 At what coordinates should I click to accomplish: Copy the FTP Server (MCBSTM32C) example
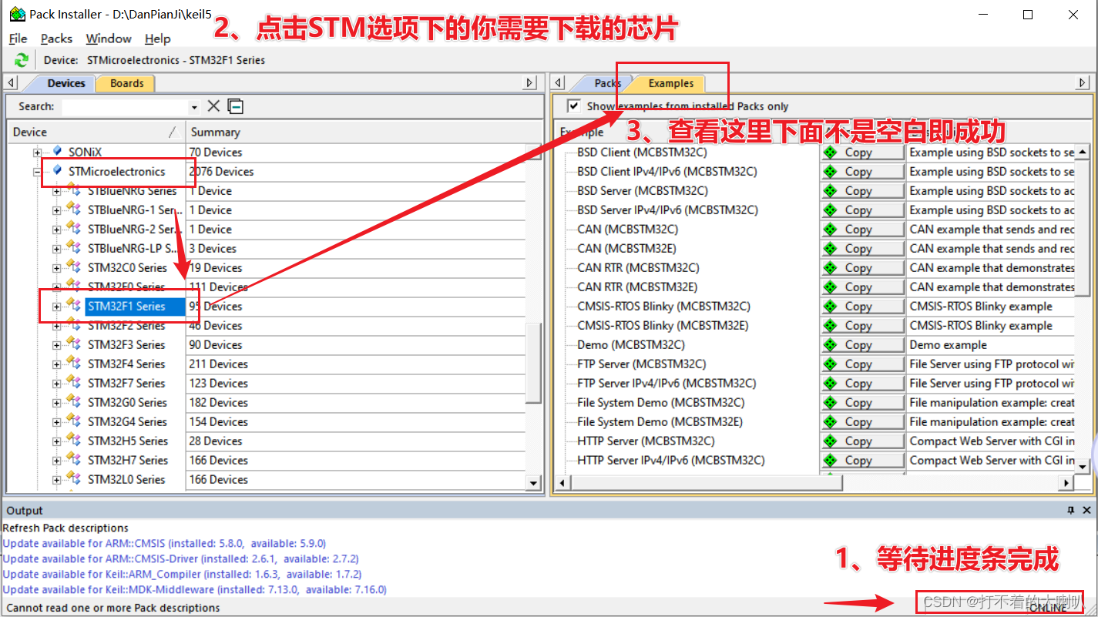coord(862,364)
